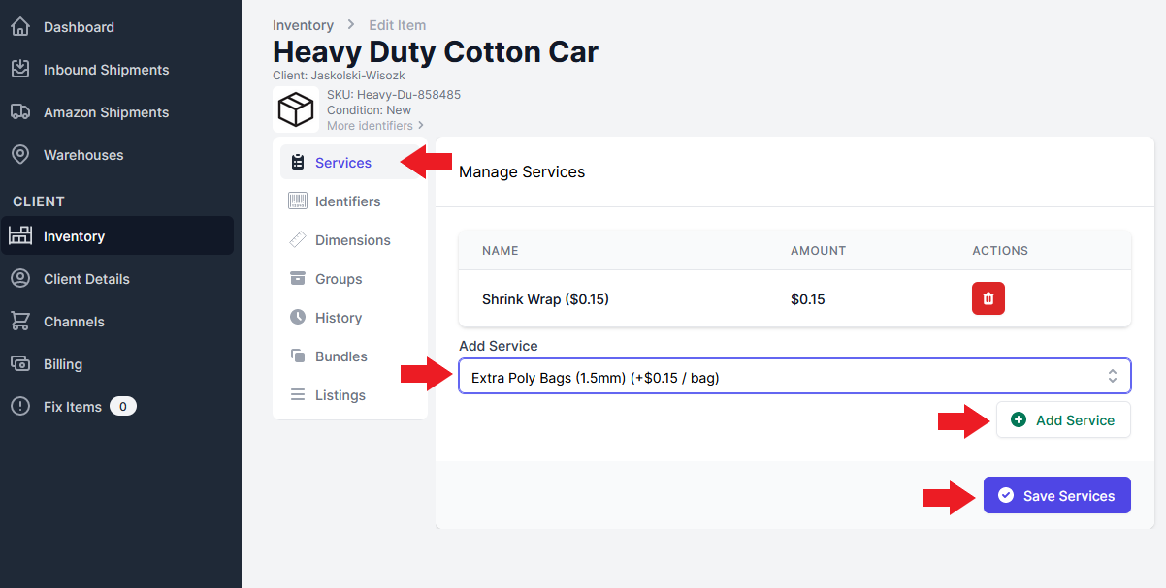Click the Warehouses location pin icon
The image size is (1166, 588).
click(19, 155)
